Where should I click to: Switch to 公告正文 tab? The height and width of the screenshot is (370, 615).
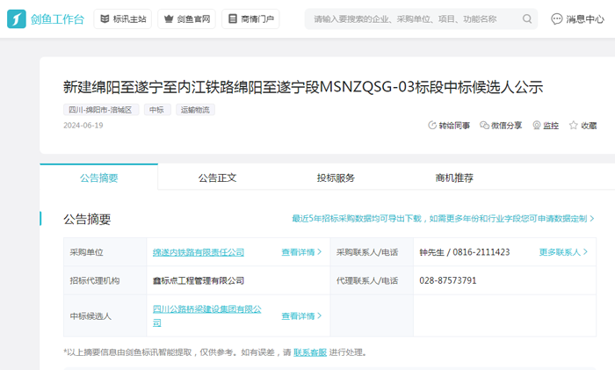[x=217, y=178]
